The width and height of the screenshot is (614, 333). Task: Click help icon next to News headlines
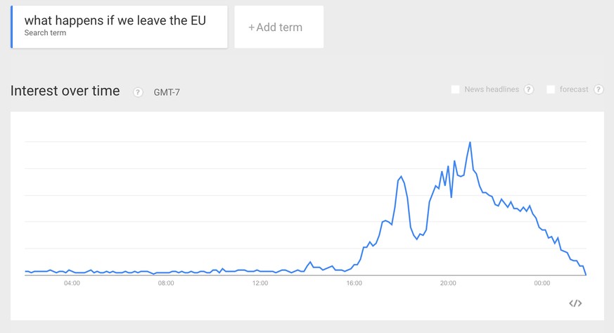pyautogui.click(x=529, y=89)
